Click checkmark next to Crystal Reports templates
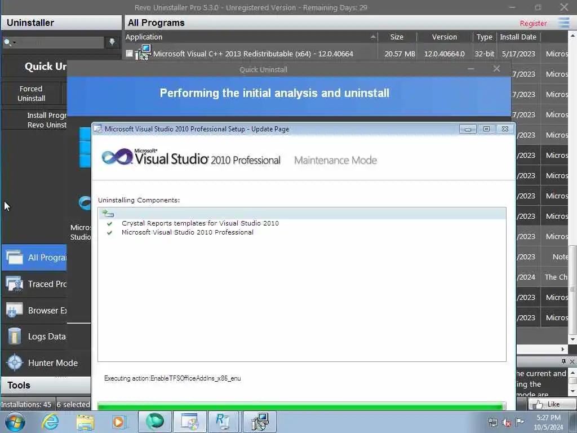The image size is (577, 433). coord(109,223)
